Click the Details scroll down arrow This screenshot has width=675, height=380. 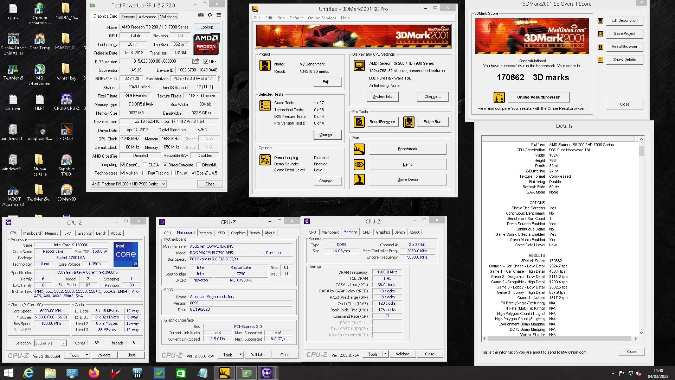tap(641, 333)
